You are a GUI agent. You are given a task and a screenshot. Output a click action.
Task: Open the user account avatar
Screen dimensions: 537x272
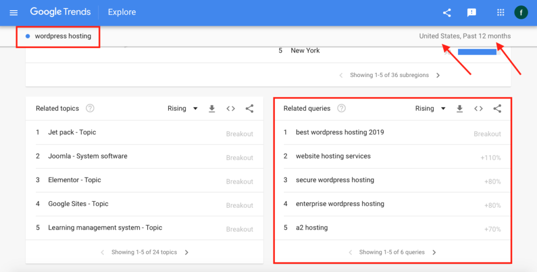[521, 12]
